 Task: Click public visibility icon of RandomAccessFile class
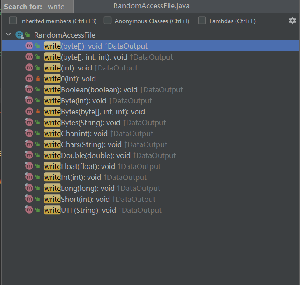pos(28,35)
